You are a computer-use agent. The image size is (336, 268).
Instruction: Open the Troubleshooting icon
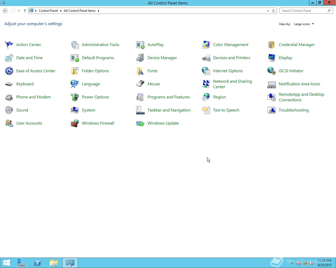coord(272,110)
